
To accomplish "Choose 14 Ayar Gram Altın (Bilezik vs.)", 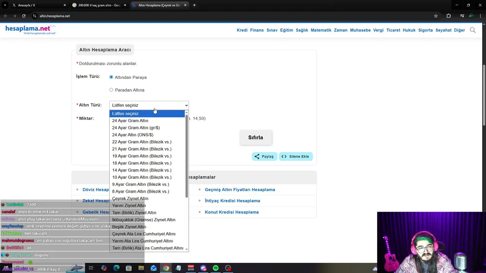I will point(147,170).
